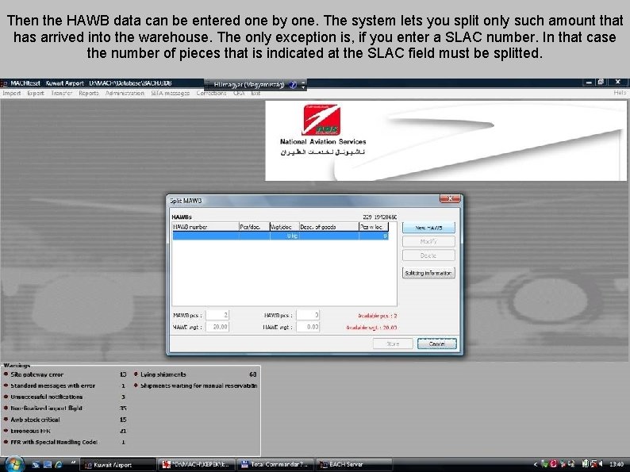Screen dimensions: 630x472
Task: Click the Cancel button
Action: point(436,343)
